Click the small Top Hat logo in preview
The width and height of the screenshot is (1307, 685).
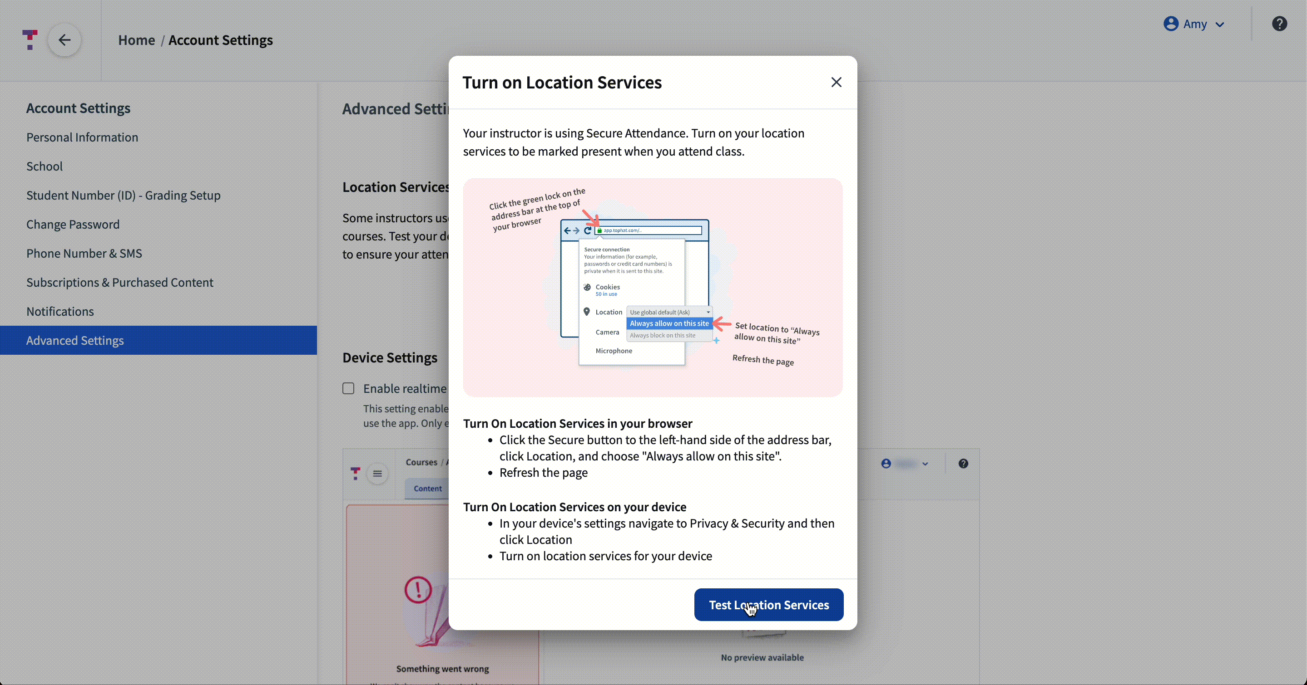click(356, 473)
